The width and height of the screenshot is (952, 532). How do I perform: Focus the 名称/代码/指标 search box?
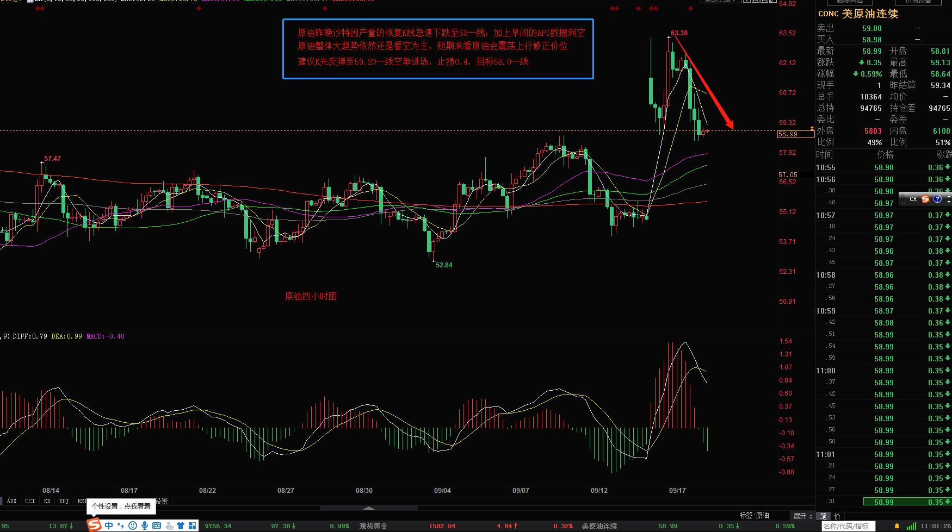(x=848, y=526)
